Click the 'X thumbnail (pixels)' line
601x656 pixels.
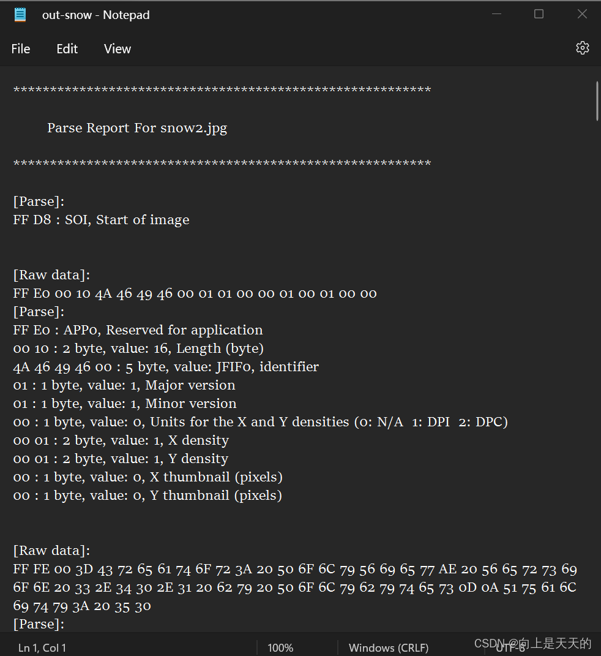pos(148,477)
